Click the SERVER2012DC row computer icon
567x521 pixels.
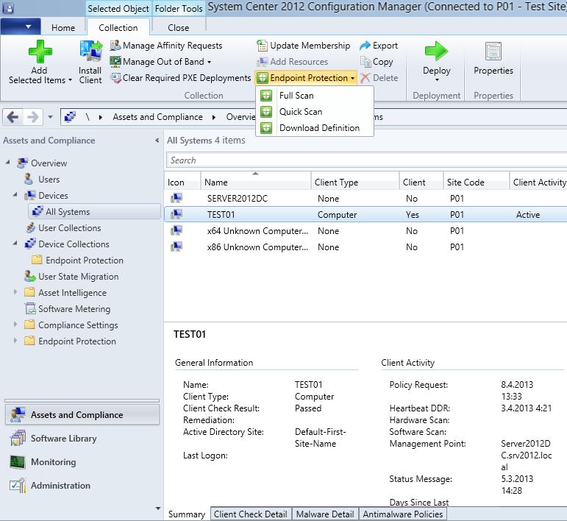pos(176,198)
